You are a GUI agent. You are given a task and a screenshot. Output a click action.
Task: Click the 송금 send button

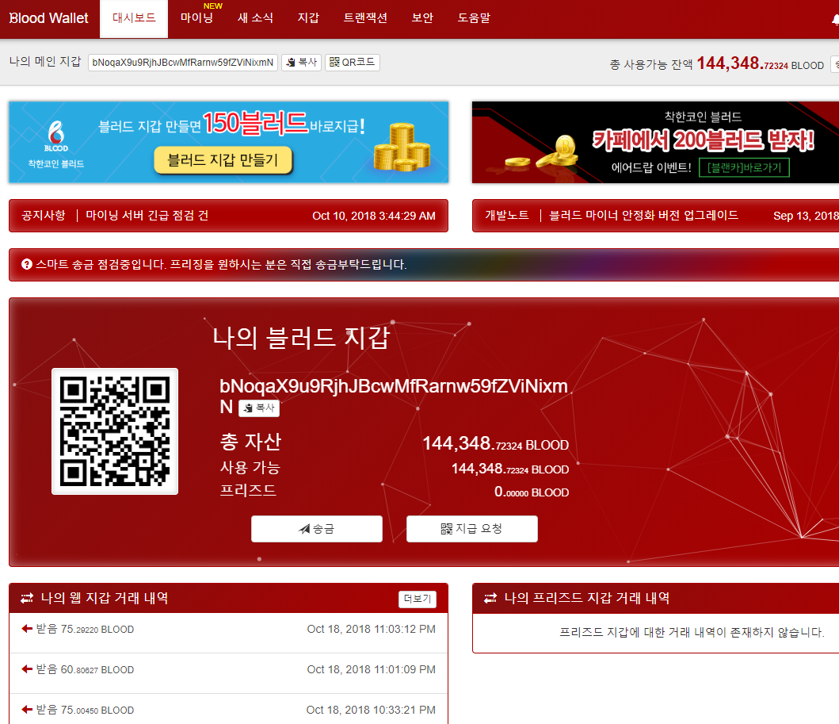click(317, 529)
